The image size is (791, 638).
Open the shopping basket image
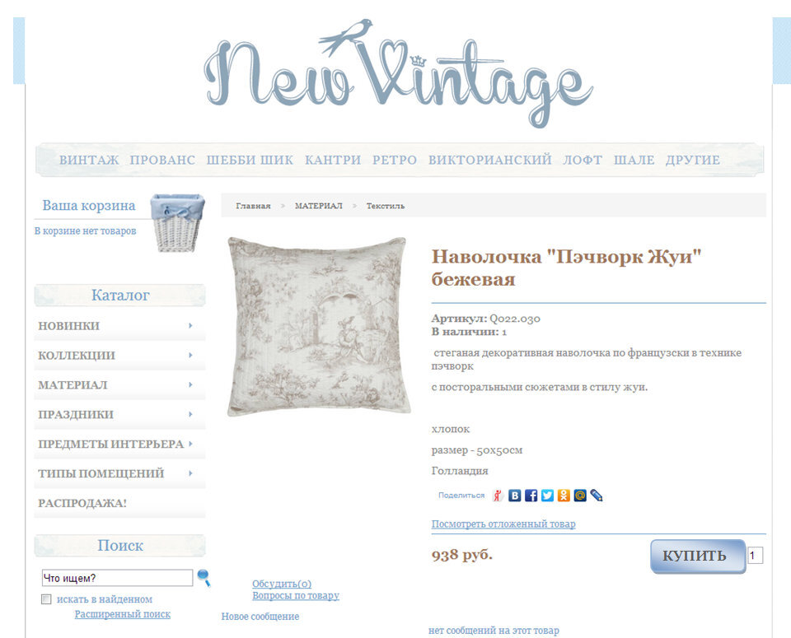[x=177, y=222]
